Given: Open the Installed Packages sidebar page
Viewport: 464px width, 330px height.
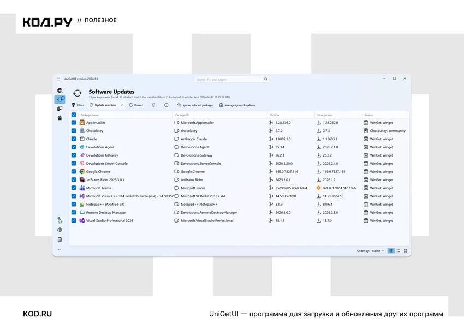Looking at the screenshot, I should coord(60,109).
